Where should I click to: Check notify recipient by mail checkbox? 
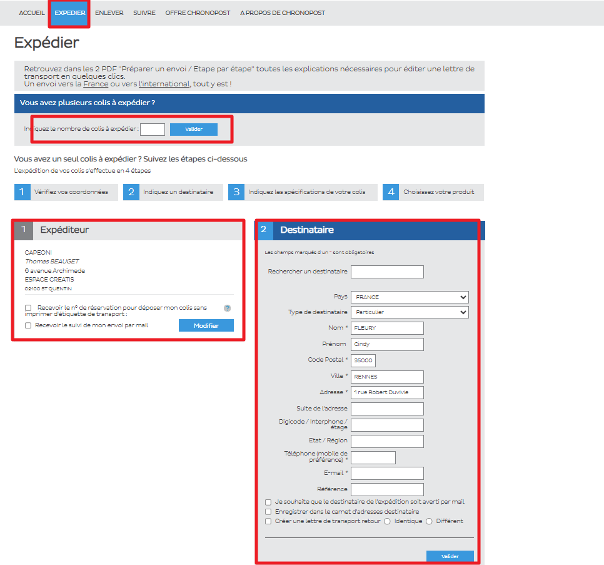click(x=268, y=502)
